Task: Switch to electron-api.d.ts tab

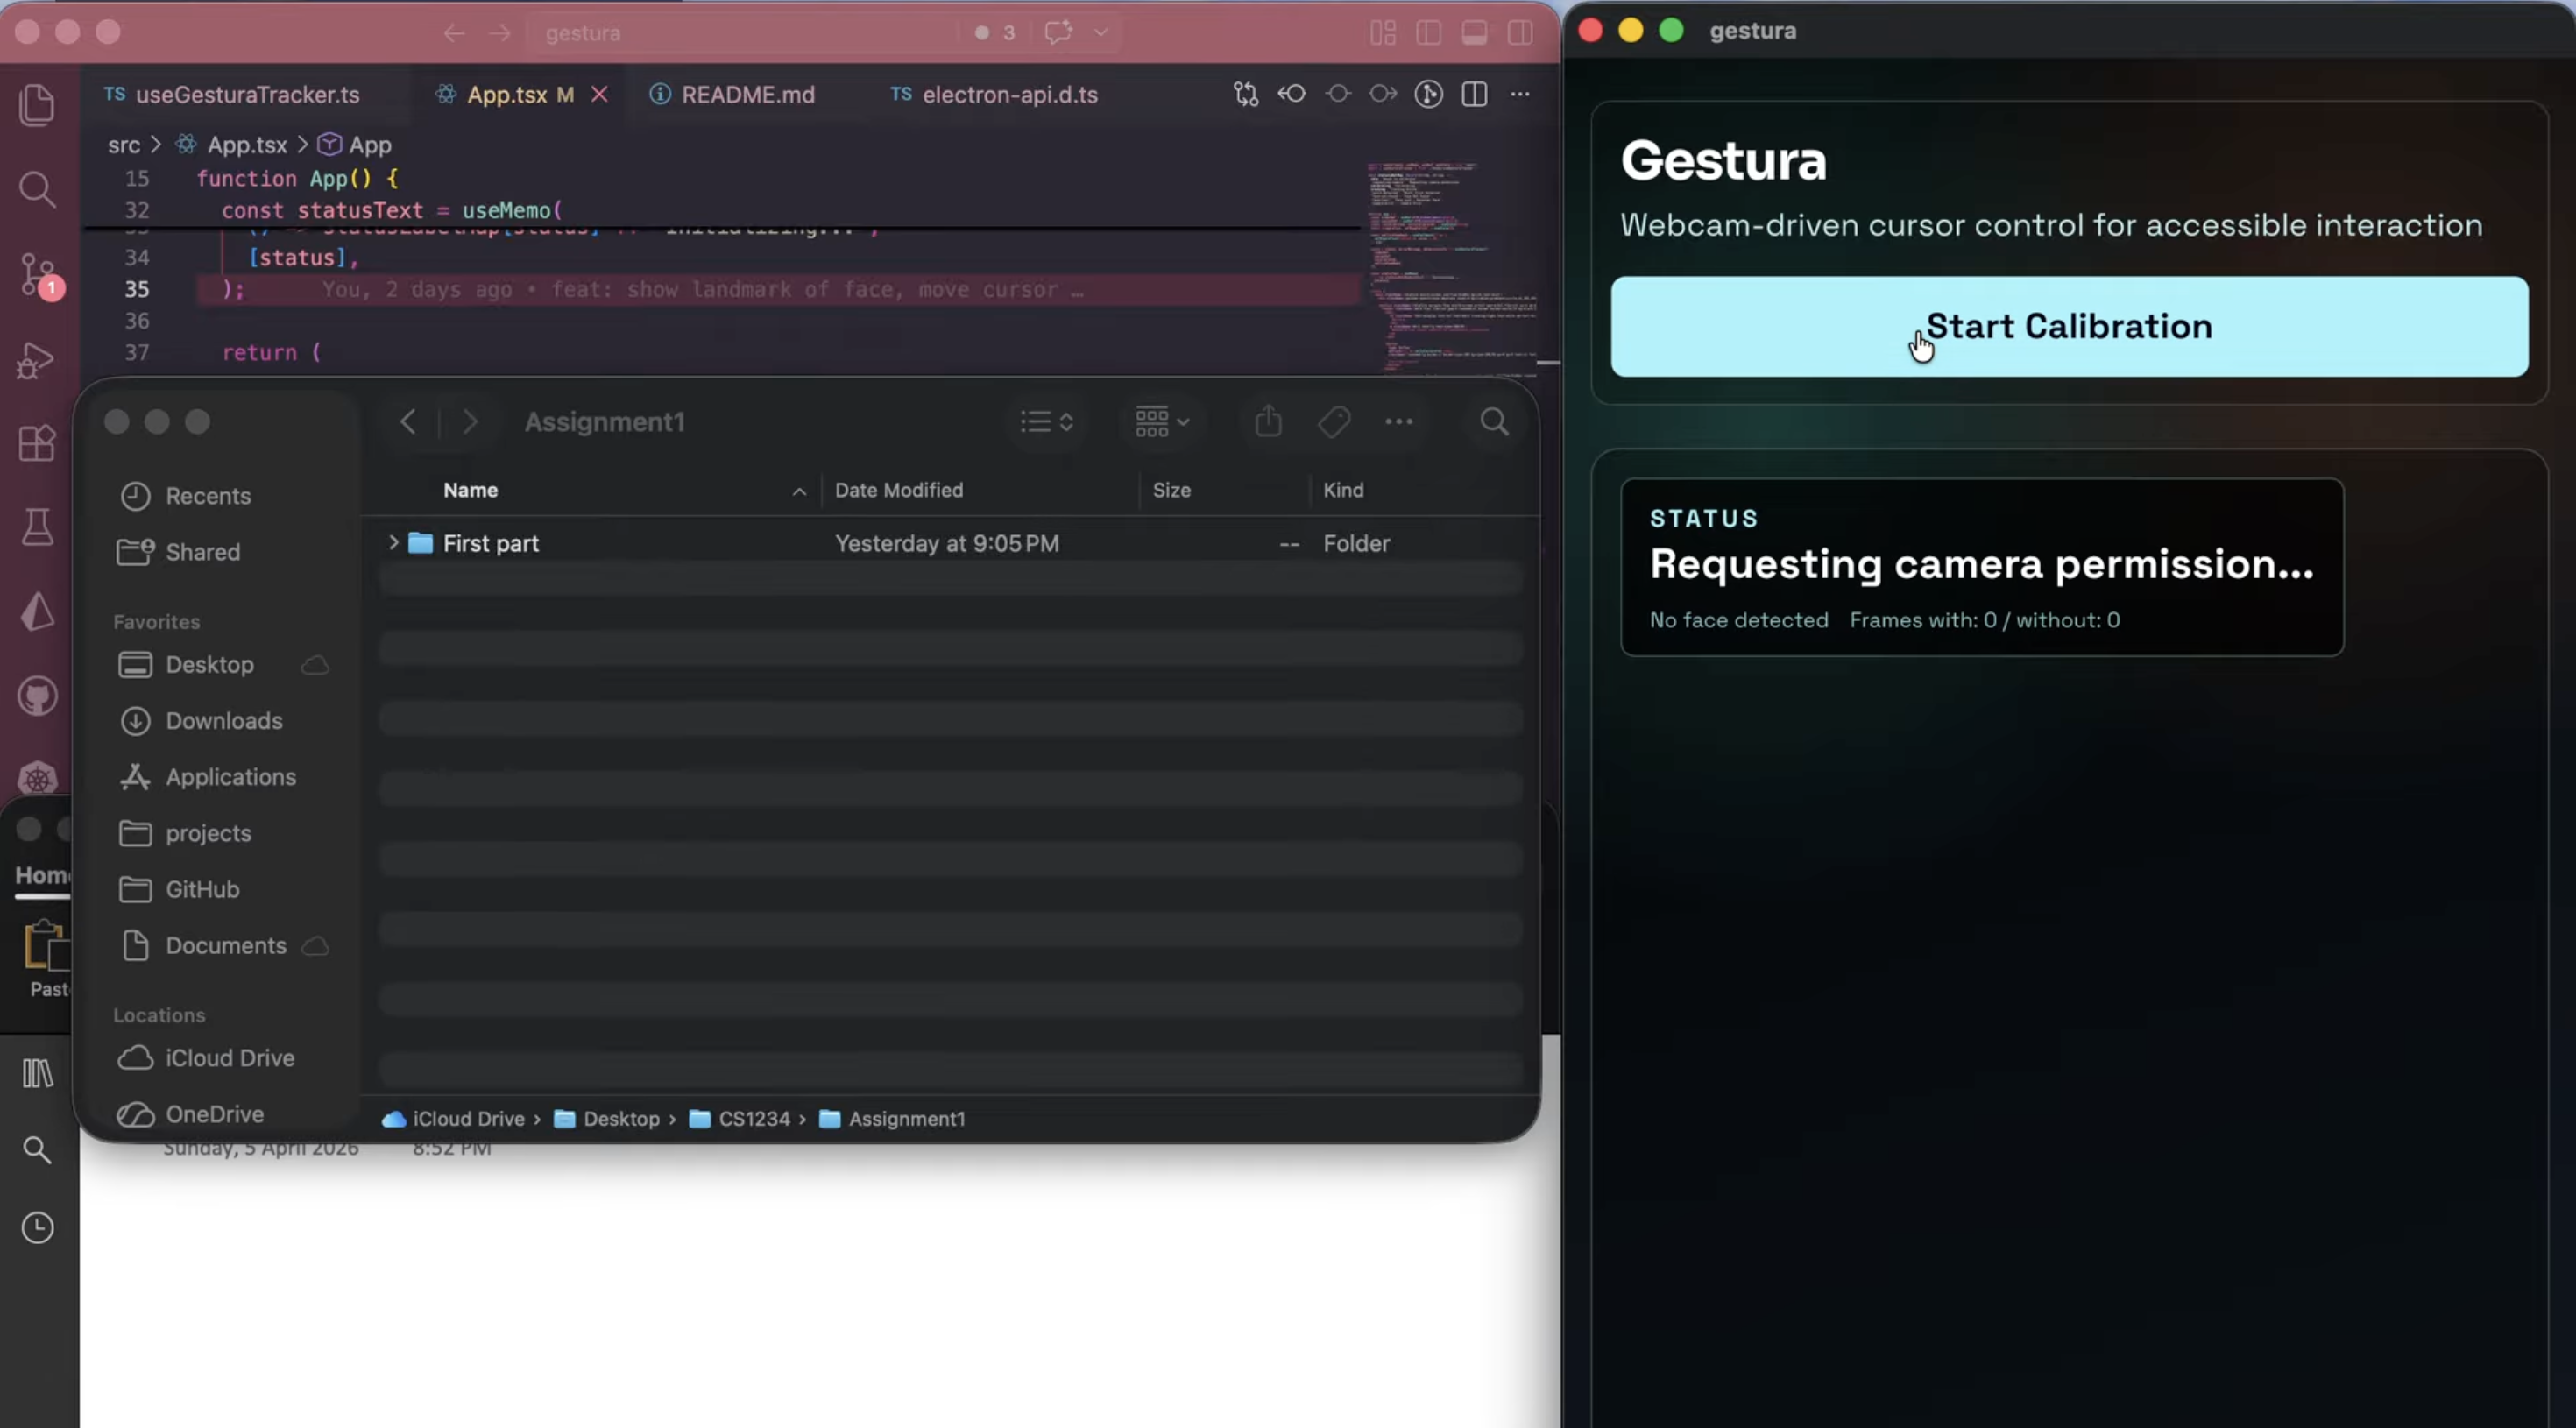Action: 994,94
